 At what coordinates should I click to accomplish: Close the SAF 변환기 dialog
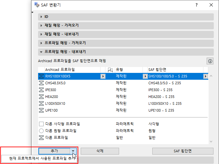[x=211, y=5]
